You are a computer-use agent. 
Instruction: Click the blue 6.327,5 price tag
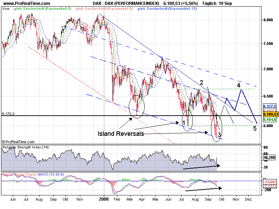click(x=270, y=106)
